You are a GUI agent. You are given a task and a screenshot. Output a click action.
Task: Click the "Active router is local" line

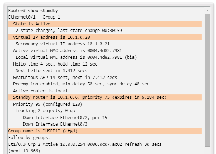pos(40,91)
